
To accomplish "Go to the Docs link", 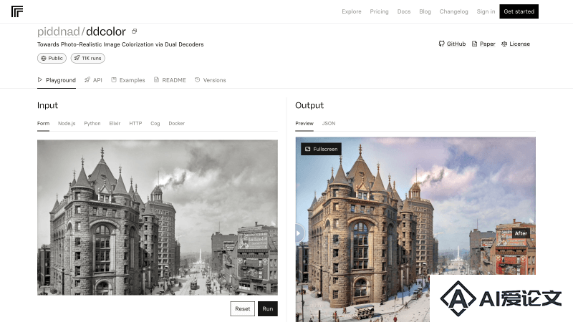I will 404,11.
